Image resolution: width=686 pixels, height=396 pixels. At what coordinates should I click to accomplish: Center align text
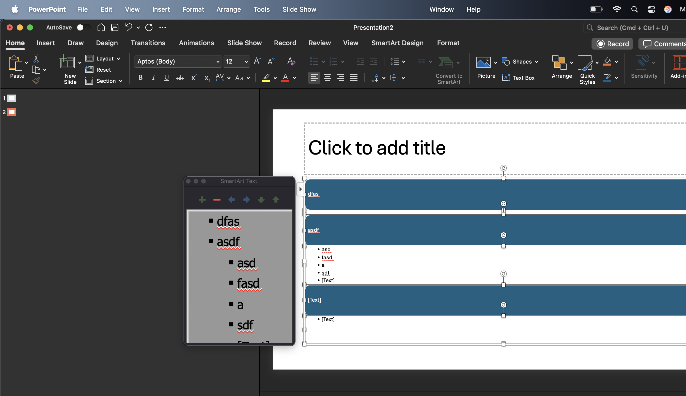328,78
